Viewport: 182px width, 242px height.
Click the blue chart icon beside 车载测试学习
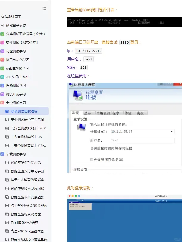(2, 154)
